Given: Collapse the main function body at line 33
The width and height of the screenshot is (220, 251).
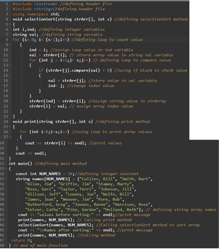Looking at the screenshot, I should [6, 169].
